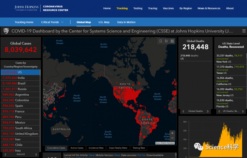Screen dimensions: 247x158
Task: Click left arrow beside US Deaths label
Action: [x=219, y=111]
